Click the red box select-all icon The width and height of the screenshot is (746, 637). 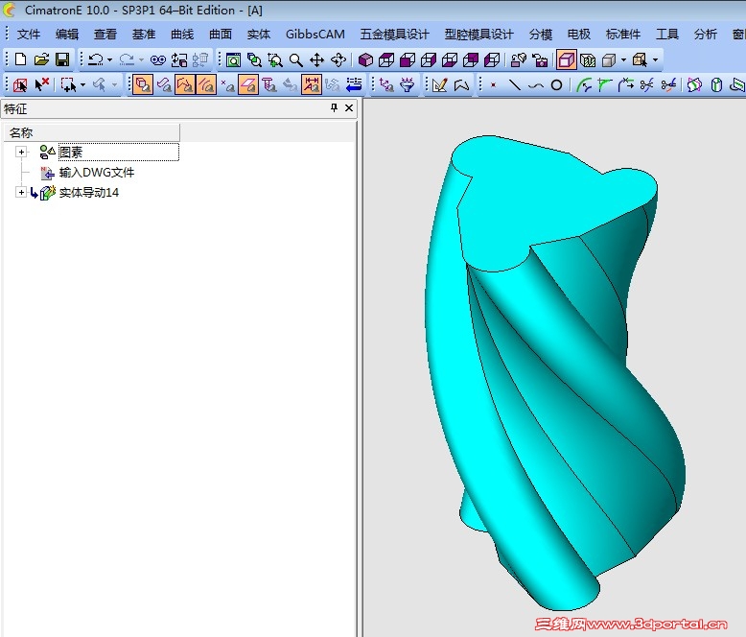click(x=20, y=85)
